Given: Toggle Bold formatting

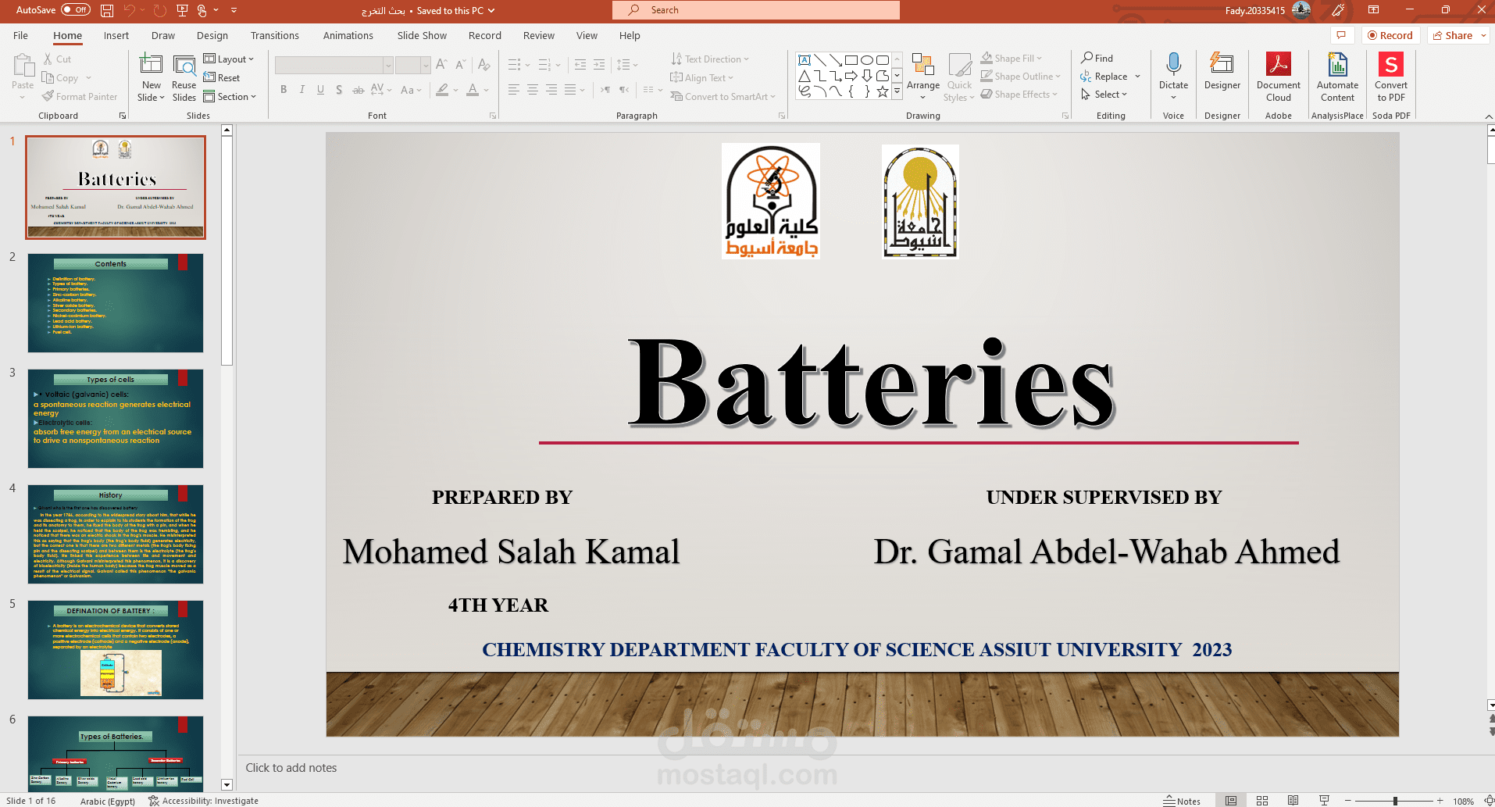Looking at the screenshot, I should (284, 90).
